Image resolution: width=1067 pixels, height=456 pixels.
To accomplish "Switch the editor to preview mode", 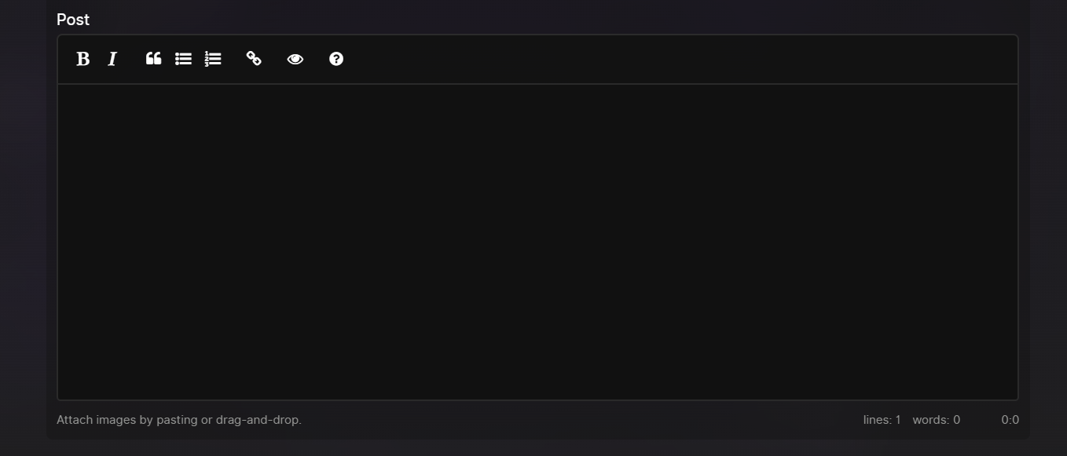I will (x=295, y=59).
